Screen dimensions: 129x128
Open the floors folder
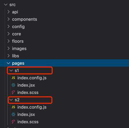coord(18,41)
